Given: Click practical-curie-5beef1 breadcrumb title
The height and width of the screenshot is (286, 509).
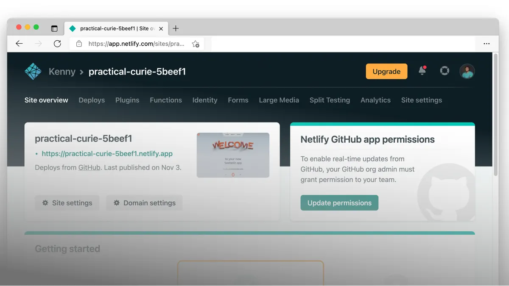Looking at the screenshot, I should click(137, 72).
